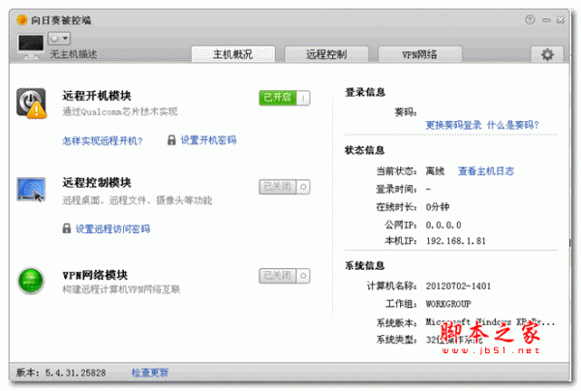Click the Sunflower app logo in title bar
Viewport: 581px width, 391px height.
click(22, 19)
